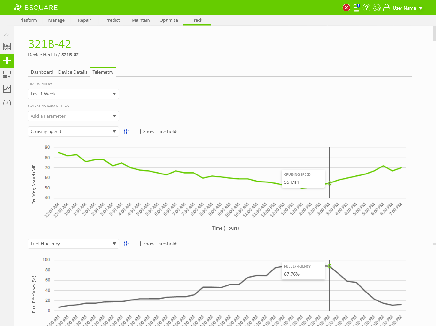Open the Fuel Efficiency parameter dropdown
This screenshot has height=326, width=436.
pyautogui.click(x=74, y=244)
